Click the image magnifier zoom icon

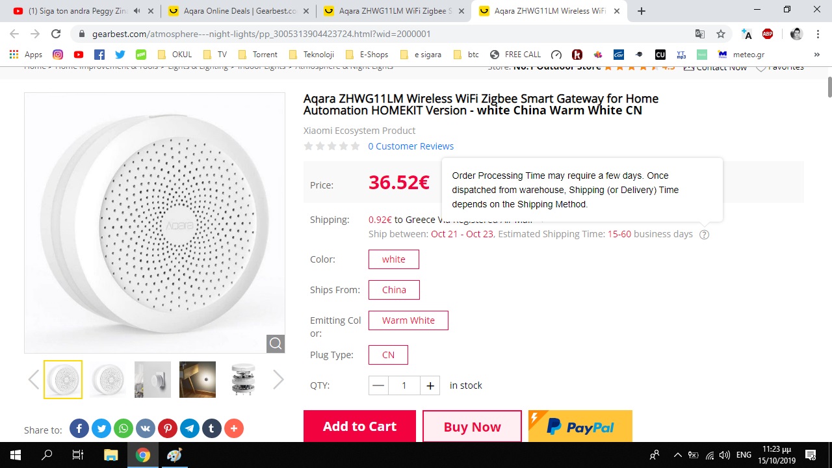(x=276, y=344)
